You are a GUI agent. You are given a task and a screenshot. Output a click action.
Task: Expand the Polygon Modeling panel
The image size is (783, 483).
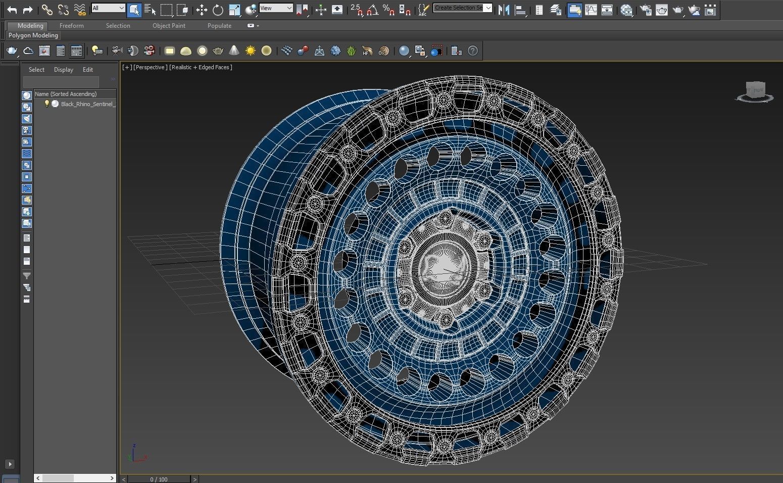pos(33,35)
